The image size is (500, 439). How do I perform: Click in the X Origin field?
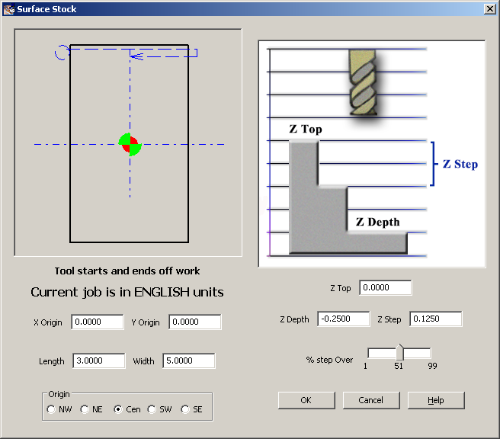tap(98, 322)
